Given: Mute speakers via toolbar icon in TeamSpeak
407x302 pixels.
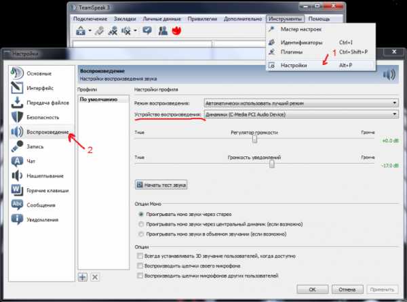Looking at the screenshot, I should click(126, 31).
